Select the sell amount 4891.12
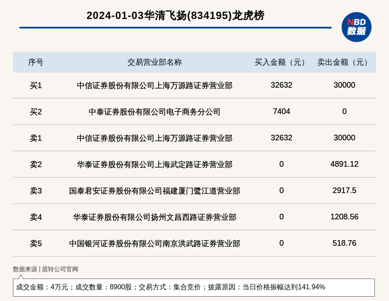Screen dimensions: 389x301 point(344,164)
